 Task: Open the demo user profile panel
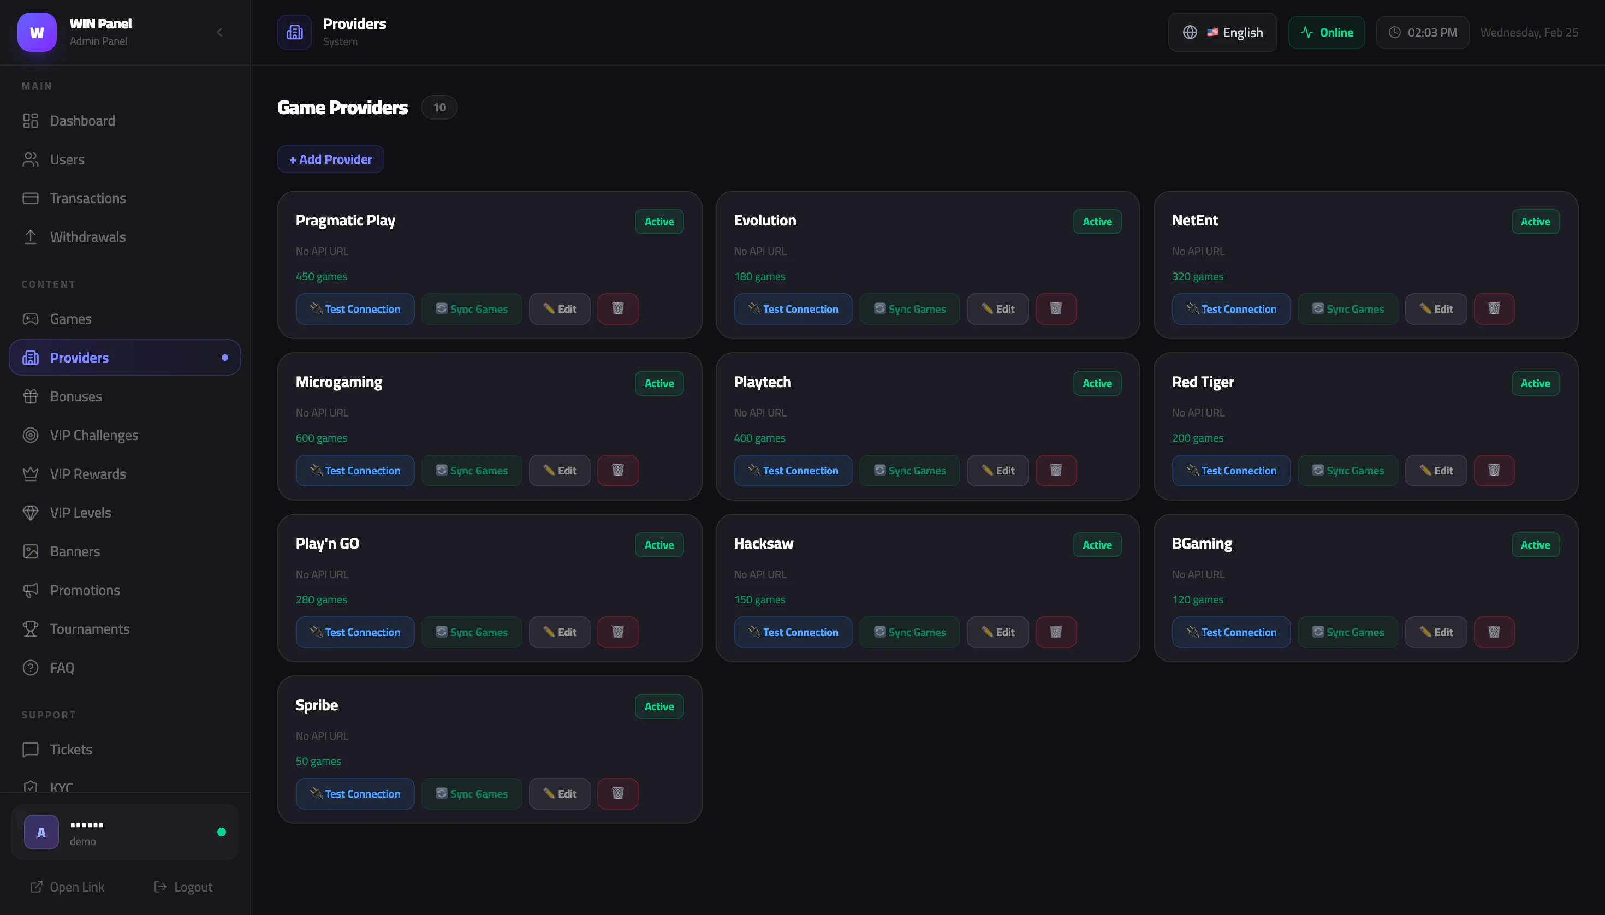(x=124, y=831)
